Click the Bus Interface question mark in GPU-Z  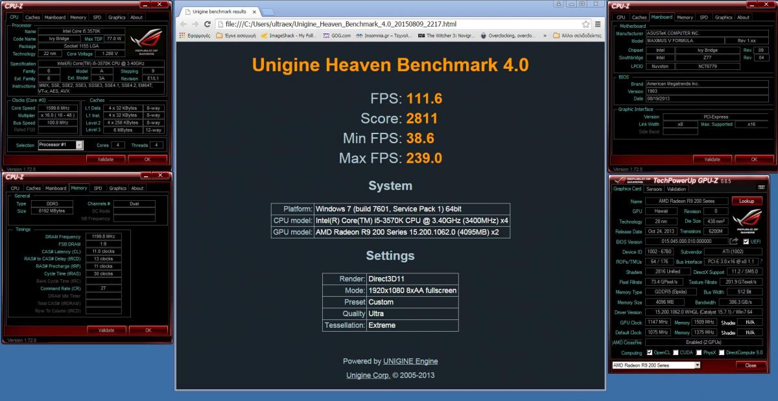click(x=761, y=261)
